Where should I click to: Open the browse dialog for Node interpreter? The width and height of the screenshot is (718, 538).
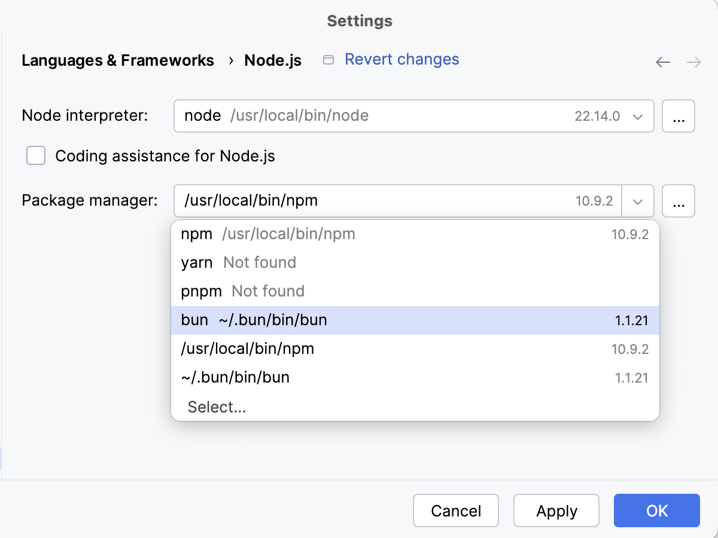pyautogui.click(x=679, y=116)
